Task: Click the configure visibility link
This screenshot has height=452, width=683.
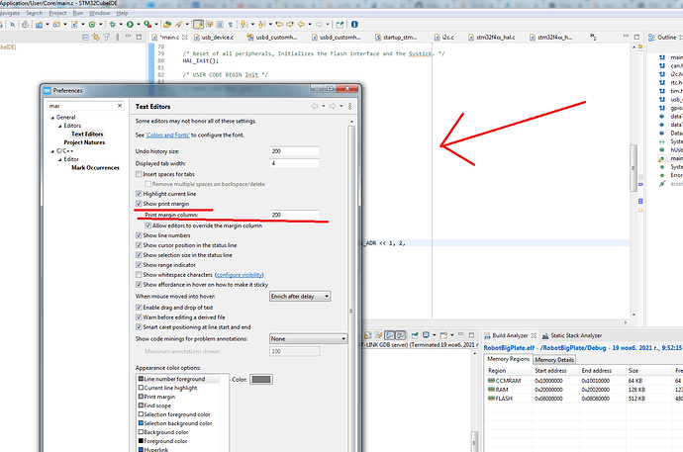Action: click(240, 275)
